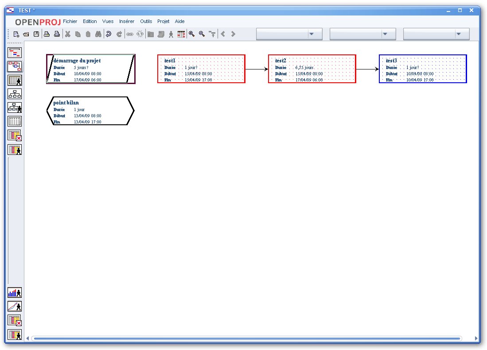Screen dimensions: 487x350
Task: Show the resource histogram view
Action: pos(15,293)
